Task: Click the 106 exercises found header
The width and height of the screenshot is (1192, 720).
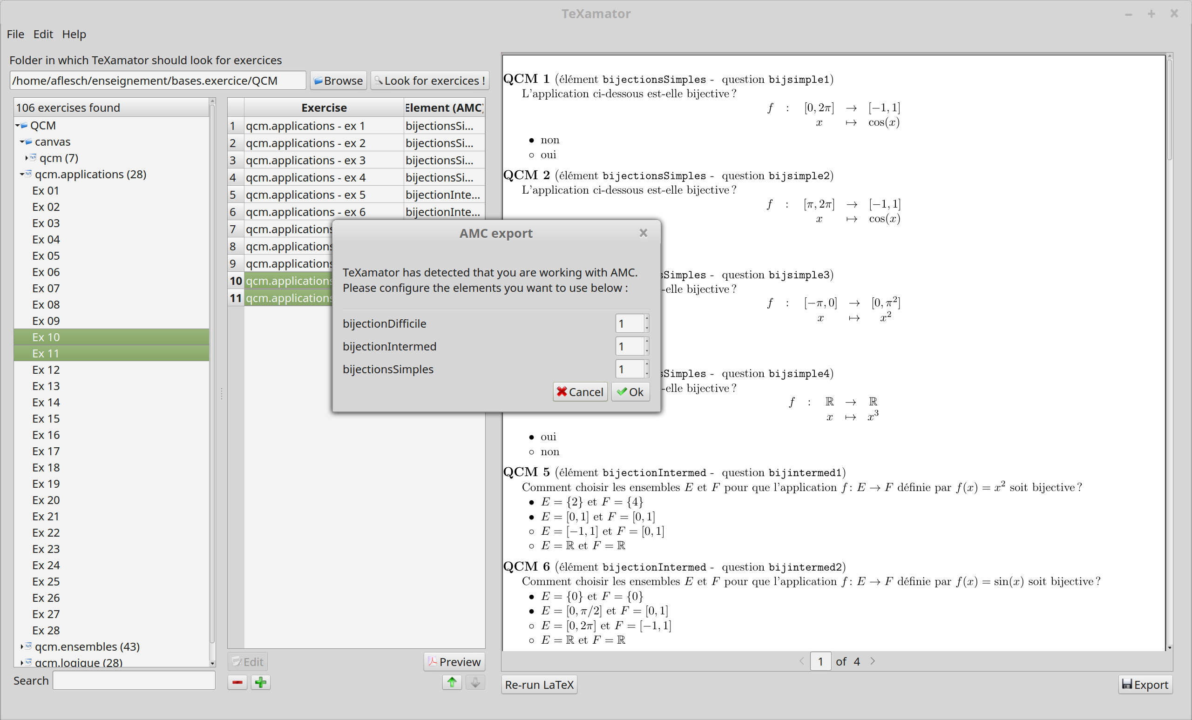Action: point(111,108)
